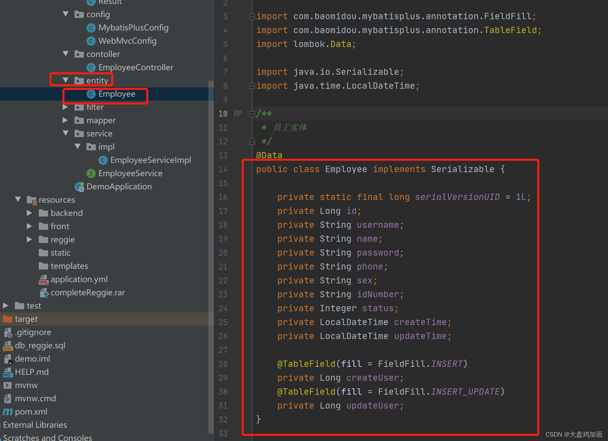Click the mvnw script icon
Image resolution: width=608 pixels, height=441 pixels.
8,385
